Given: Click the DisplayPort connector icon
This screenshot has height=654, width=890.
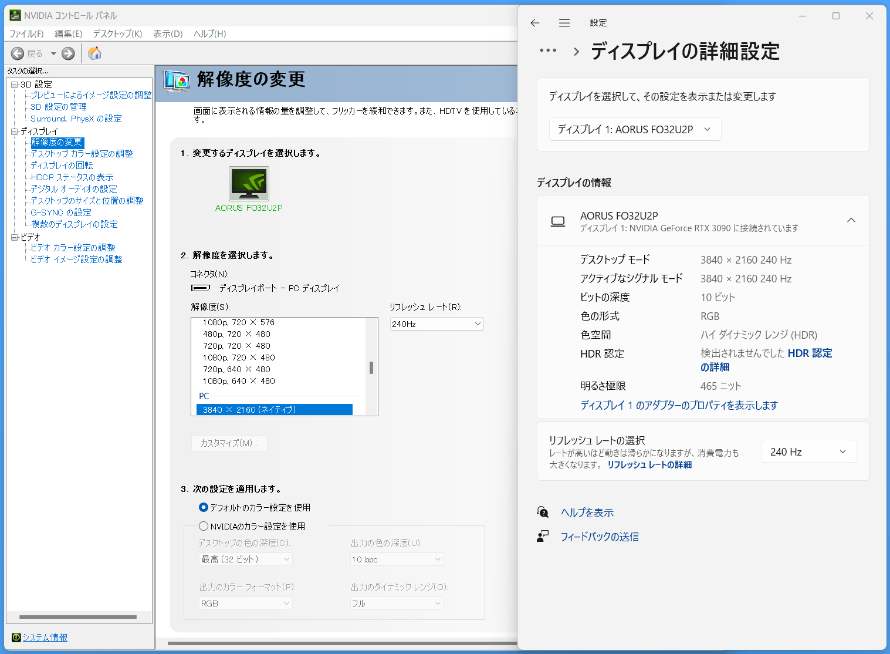Looking at the screenshot, I should pos(201,288).
